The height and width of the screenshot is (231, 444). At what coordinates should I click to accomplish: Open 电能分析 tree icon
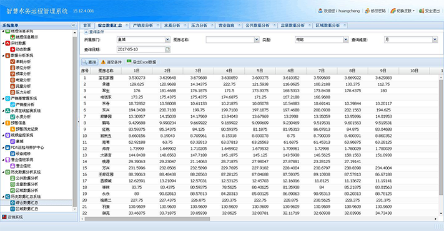12,80
